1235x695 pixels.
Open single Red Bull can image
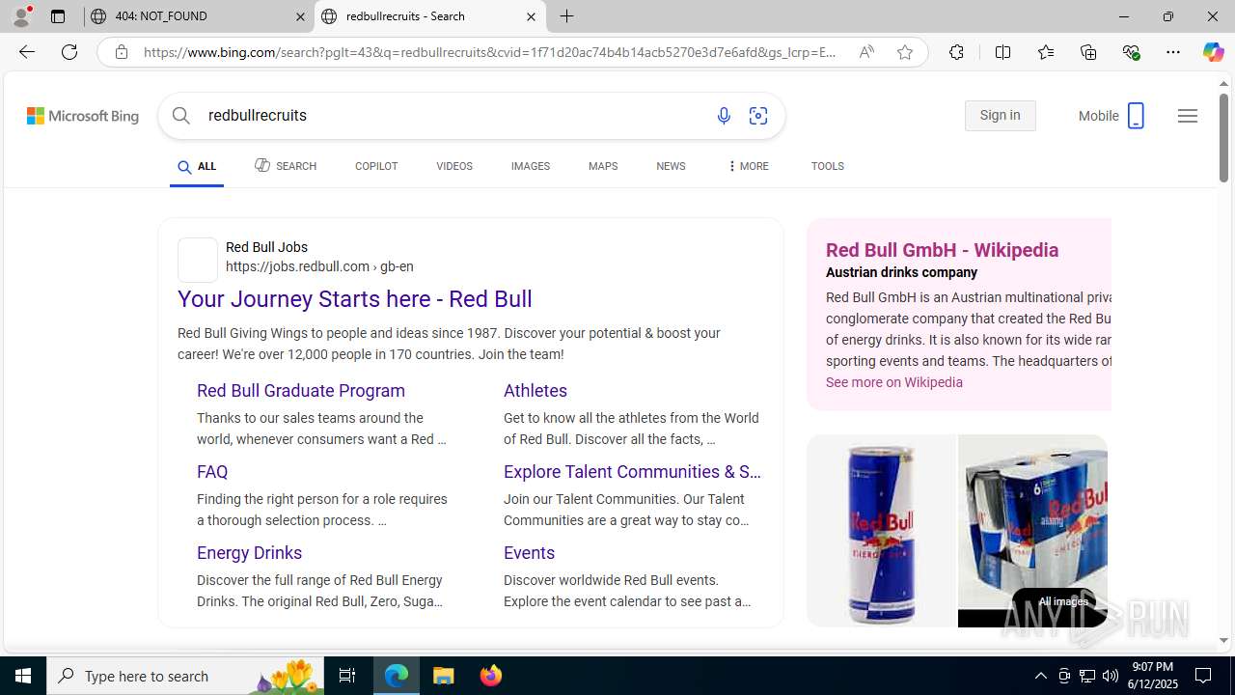tap(882, 531)
